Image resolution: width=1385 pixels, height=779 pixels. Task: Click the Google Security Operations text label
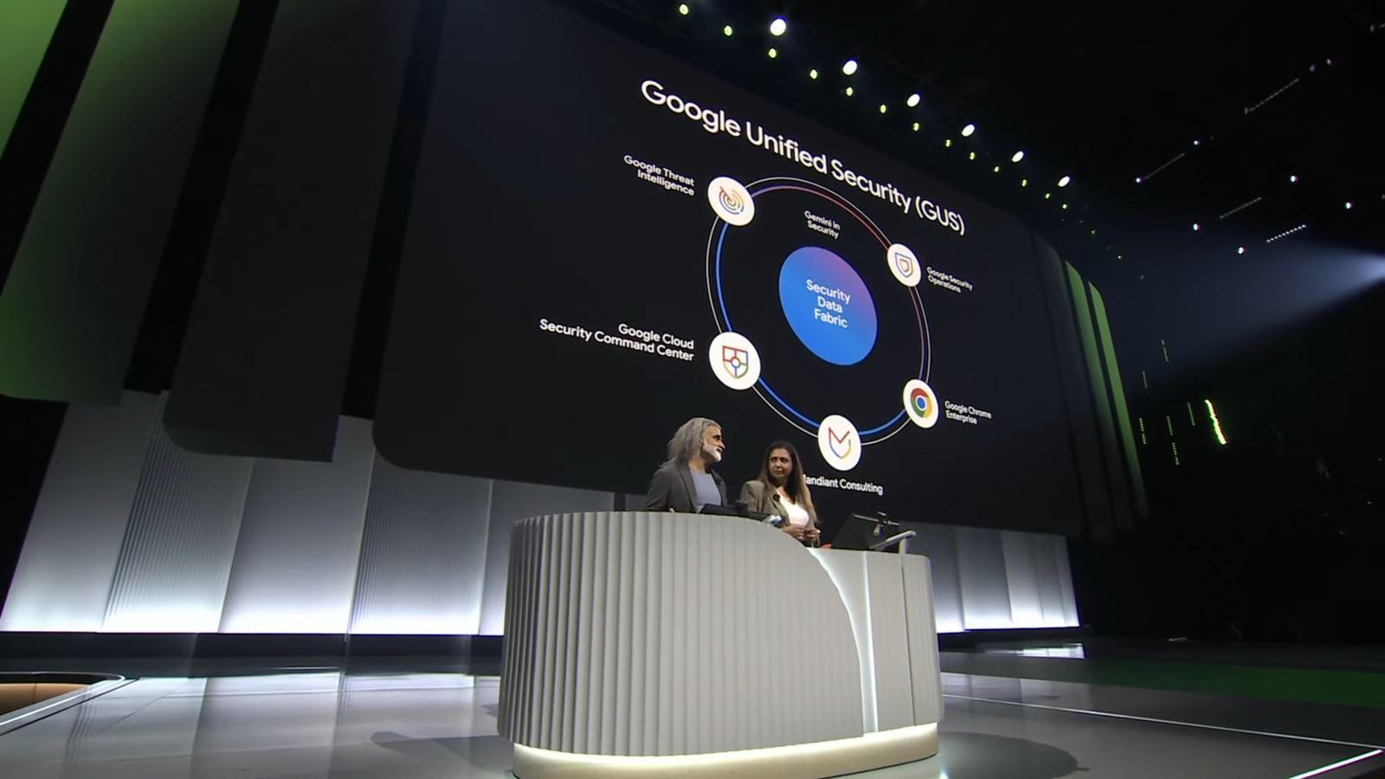click(x=950, y=280)
